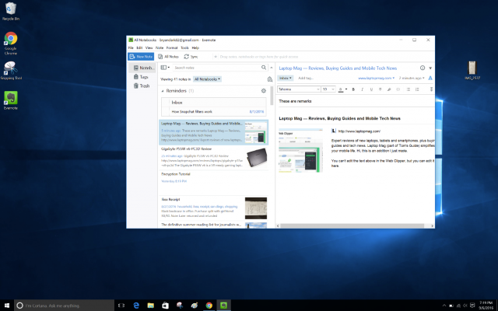Open the Encryption Tutorial note
The width and height of the screenshot is (498, 311).
click(x=213, y=183)
